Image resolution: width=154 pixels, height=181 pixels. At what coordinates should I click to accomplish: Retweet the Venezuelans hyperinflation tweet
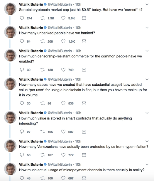(x=43, y=155)
